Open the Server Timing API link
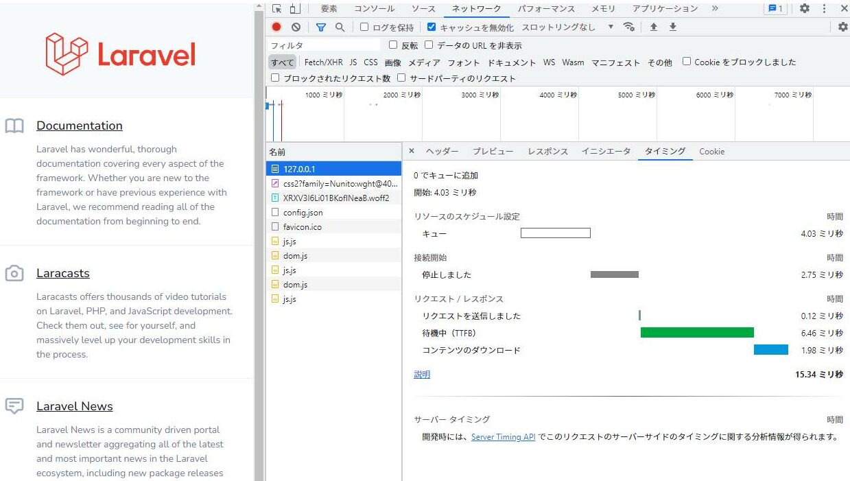Viewport: 850px width, 481px height. pyautogui.click(x=503, y=437)
